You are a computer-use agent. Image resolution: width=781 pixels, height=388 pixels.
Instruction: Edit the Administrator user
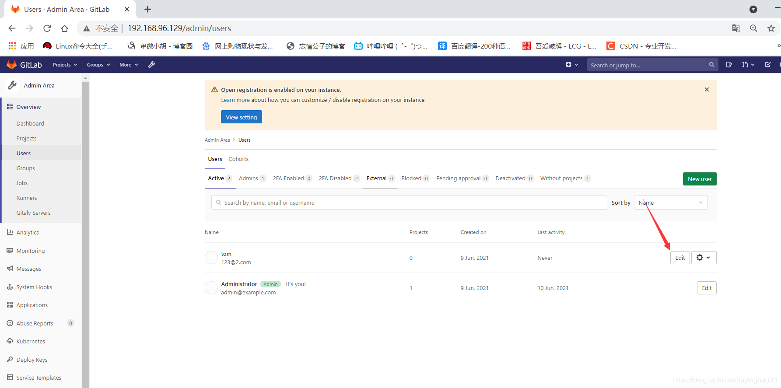(707, 288)
